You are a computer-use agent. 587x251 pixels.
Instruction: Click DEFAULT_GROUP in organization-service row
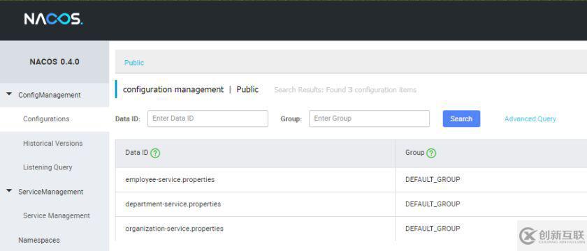coord(433,228)
